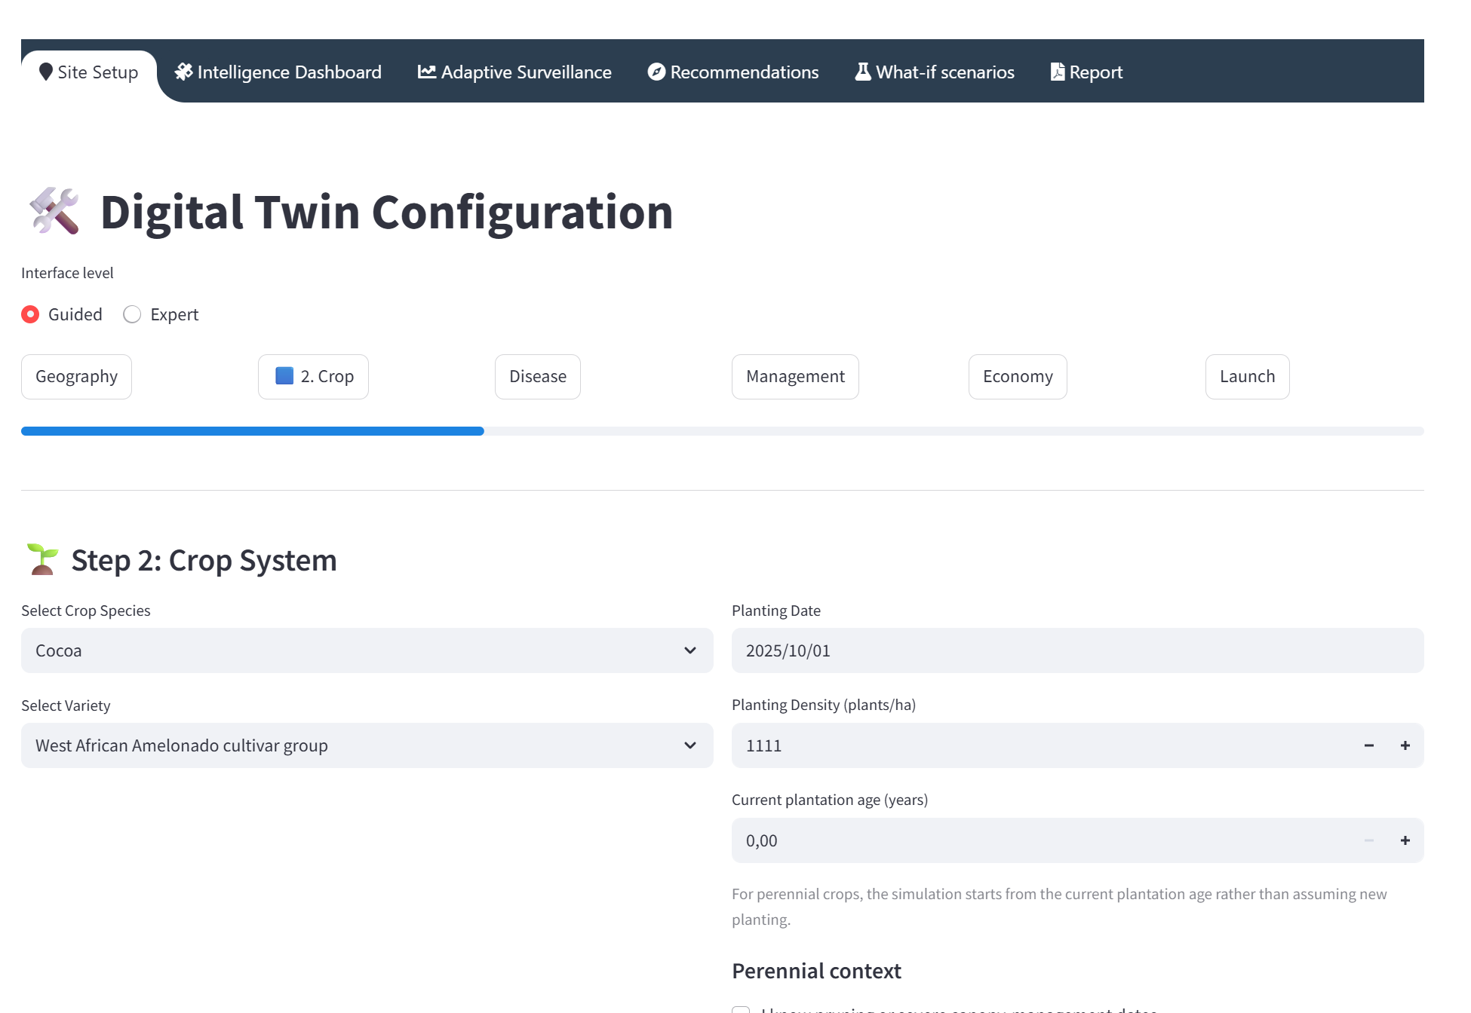Image resolution: width=1471 pixels, height=1013 pixels.
Task: Select the Expert interface level
Action: 161,314
